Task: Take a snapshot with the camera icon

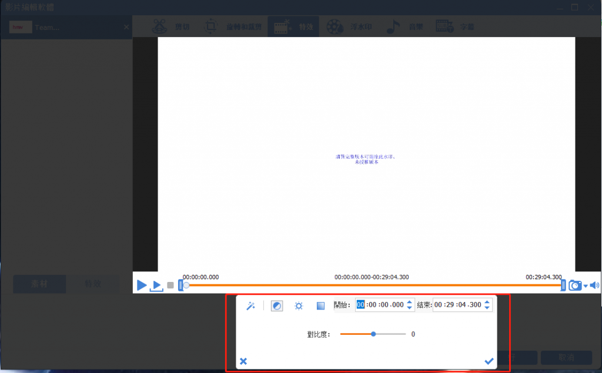Action: tap(575, 285)
